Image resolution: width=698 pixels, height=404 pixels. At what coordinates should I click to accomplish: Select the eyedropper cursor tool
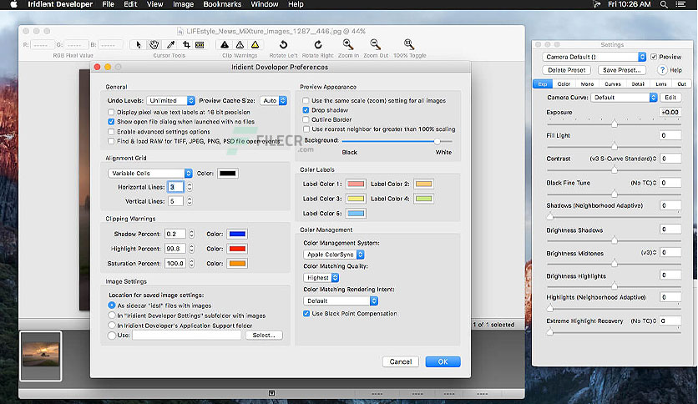(170, 44)
